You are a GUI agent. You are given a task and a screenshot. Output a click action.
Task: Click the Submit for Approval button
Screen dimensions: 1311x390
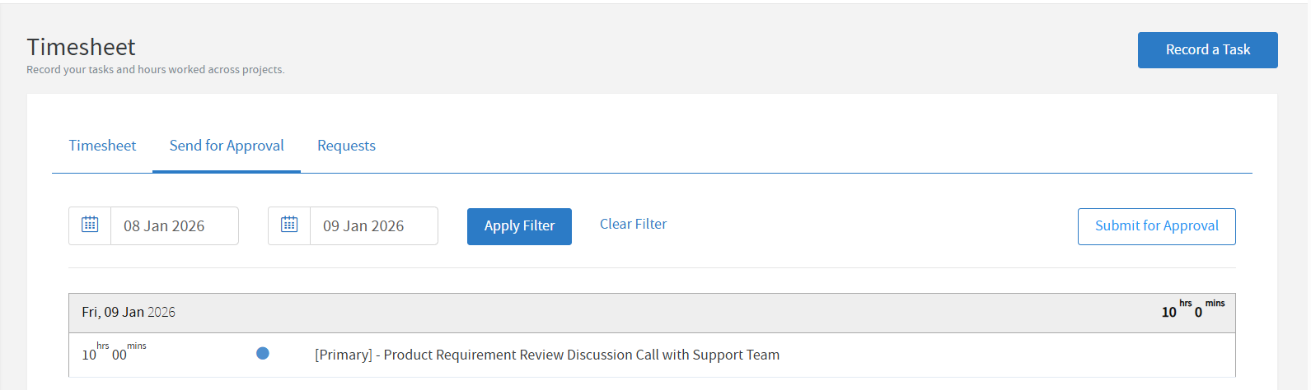coord(1156,226)
